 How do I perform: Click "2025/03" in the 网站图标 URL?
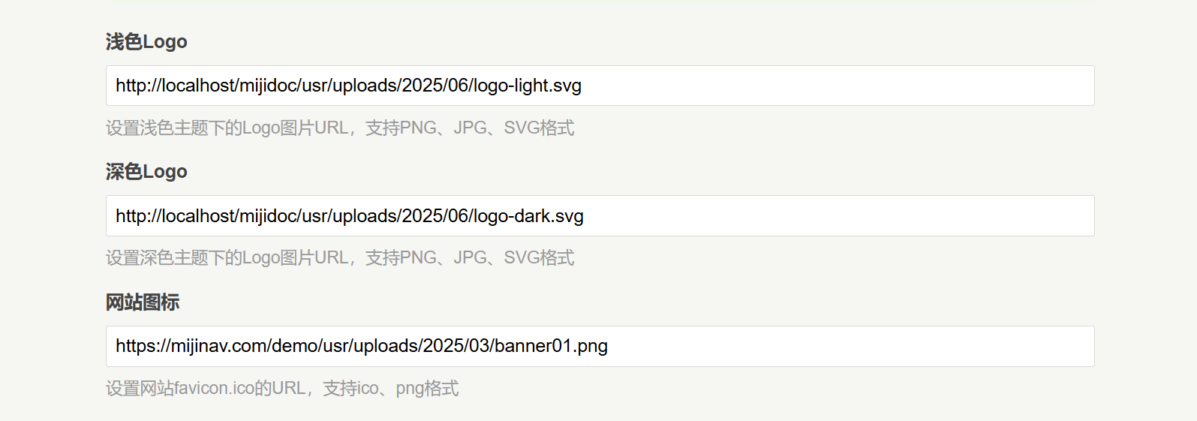point(456,346)
